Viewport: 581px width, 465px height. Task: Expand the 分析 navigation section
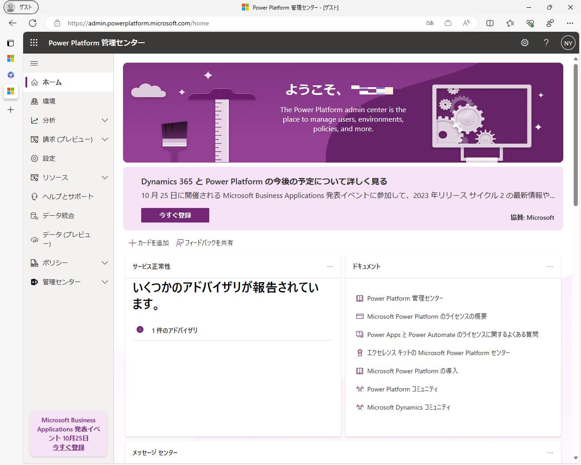(x=105, y=120)
